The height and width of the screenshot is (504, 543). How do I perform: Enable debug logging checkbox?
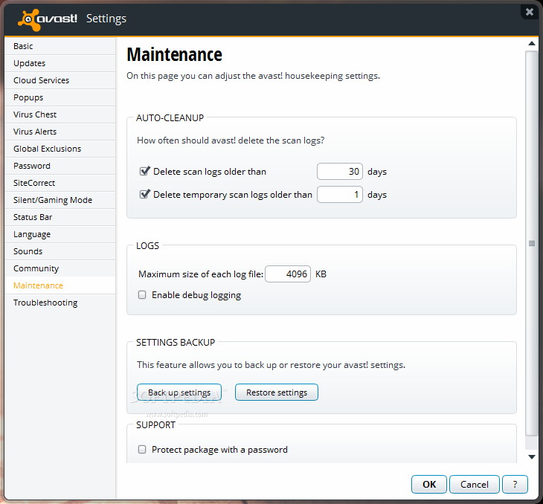click(142, 294)
